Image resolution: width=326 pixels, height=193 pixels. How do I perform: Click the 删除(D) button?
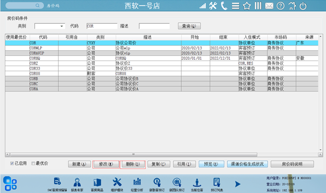[133, 164]
